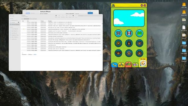Click the blue device thumbnail in Xcode window
188x106 pixels.
[x=90, y=13]
